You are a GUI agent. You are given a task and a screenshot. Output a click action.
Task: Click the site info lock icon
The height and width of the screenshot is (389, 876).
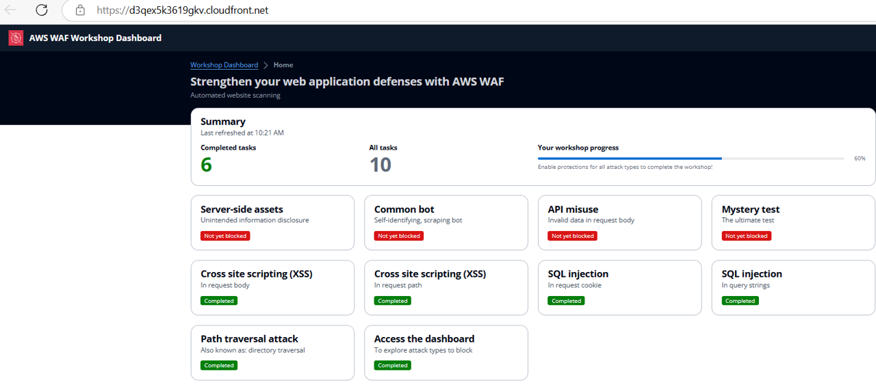click(80, 10)
